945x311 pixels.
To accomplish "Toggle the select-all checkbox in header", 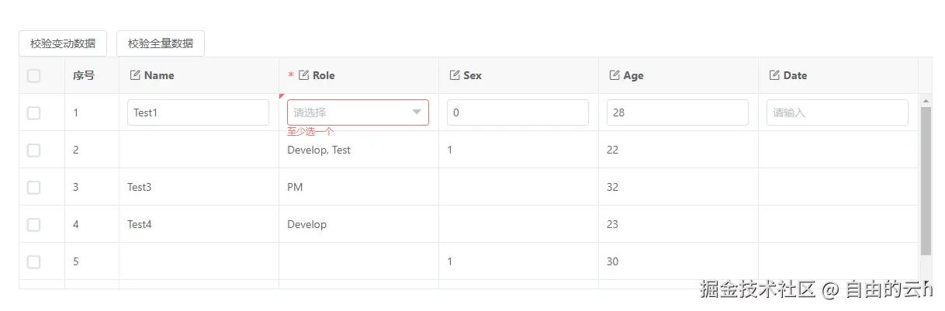I will click(x=33, y=75).
